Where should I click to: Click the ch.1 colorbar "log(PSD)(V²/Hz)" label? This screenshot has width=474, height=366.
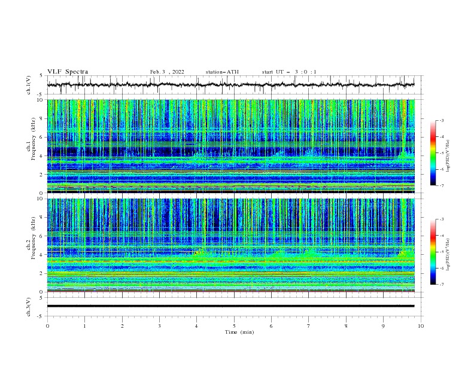(448, 155)
